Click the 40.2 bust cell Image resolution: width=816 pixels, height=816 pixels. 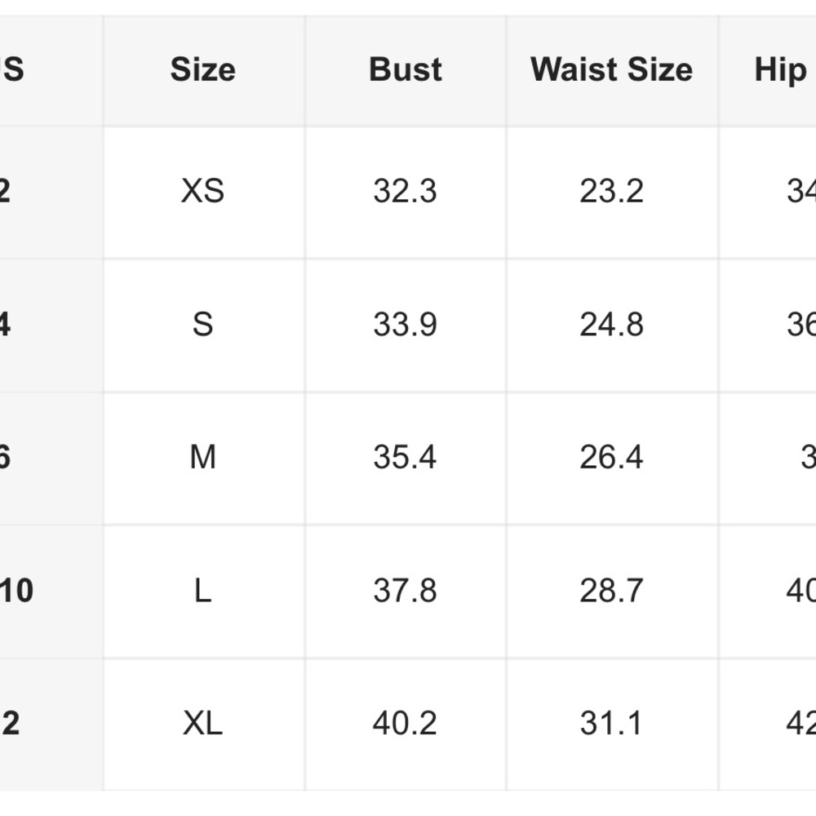click(406, 724)
